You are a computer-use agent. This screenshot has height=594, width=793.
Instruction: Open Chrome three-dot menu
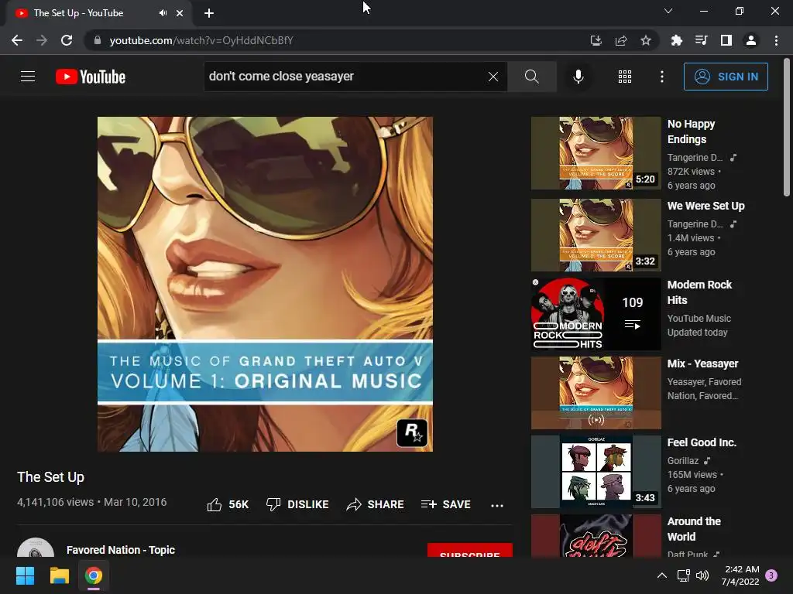click(x=776, y=40)
